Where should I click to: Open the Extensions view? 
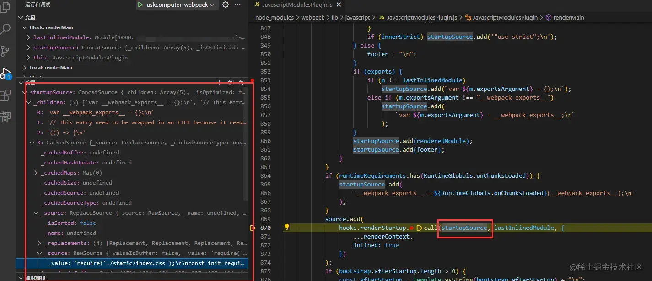click(5, 95)
